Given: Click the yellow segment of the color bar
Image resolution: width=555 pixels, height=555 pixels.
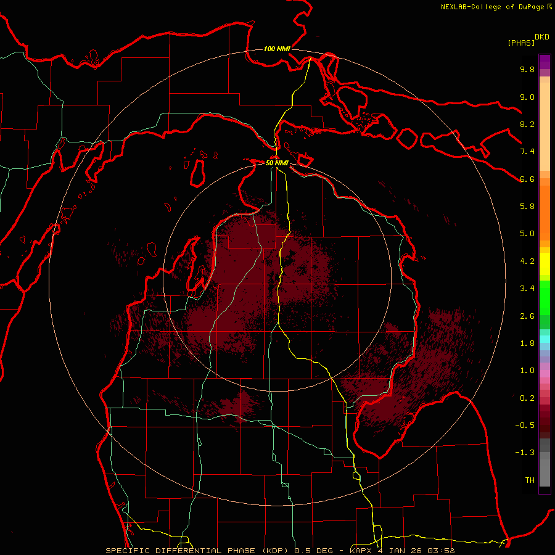Looking at the screenshot, I should pyautogui.click(x=545, y=264).
